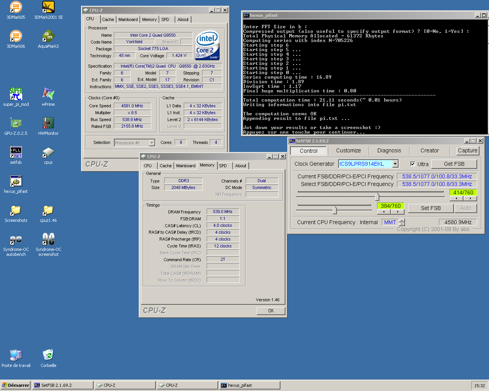Click the lower 384/760 slider thumb
The height and width of the screenshot is (391, 489).
(x=335, y=210)
